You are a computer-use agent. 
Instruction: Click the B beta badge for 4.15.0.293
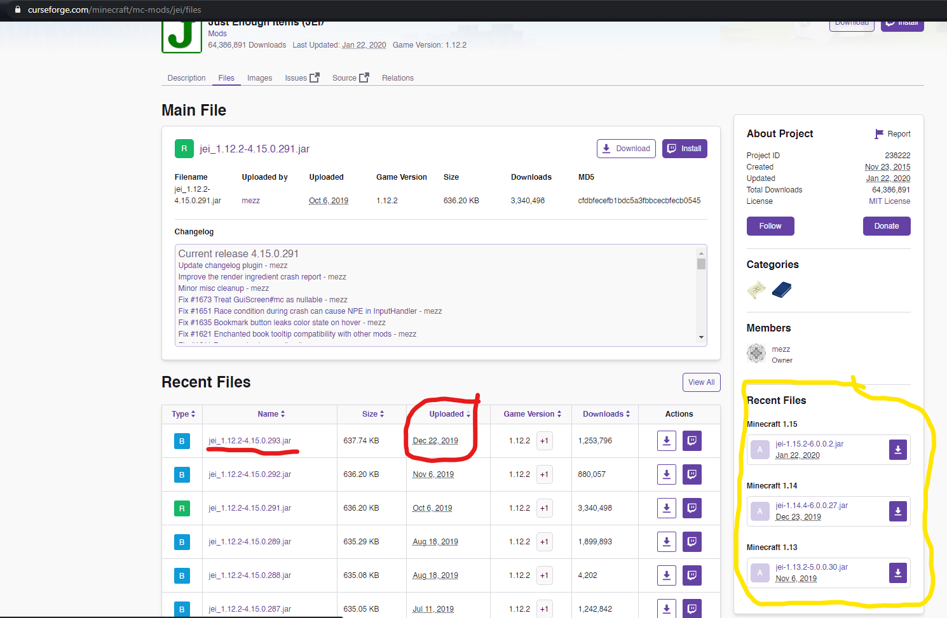(x=182, y=441)
